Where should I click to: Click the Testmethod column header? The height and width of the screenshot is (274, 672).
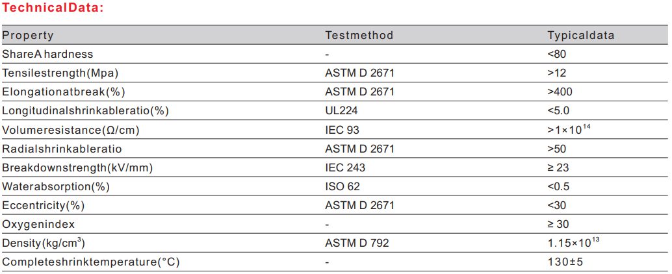(x=359, y=36)
